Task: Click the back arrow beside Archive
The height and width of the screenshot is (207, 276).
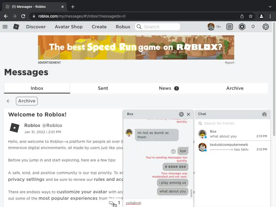Action: click(8, 101)
